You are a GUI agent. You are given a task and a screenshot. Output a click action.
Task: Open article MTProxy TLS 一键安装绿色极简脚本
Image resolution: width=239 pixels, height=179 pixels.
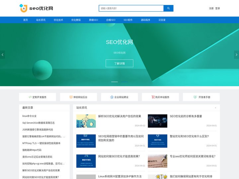pyautogui.click(x=41, y=143)
